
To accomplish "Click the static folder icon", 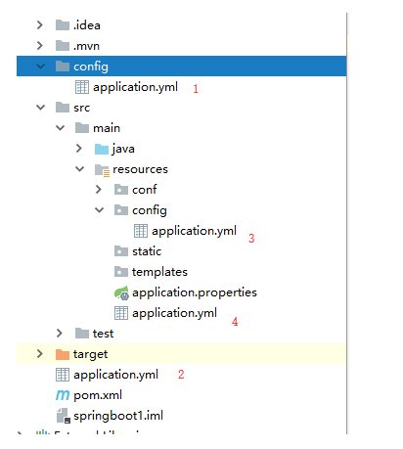I will pos(121,251).
